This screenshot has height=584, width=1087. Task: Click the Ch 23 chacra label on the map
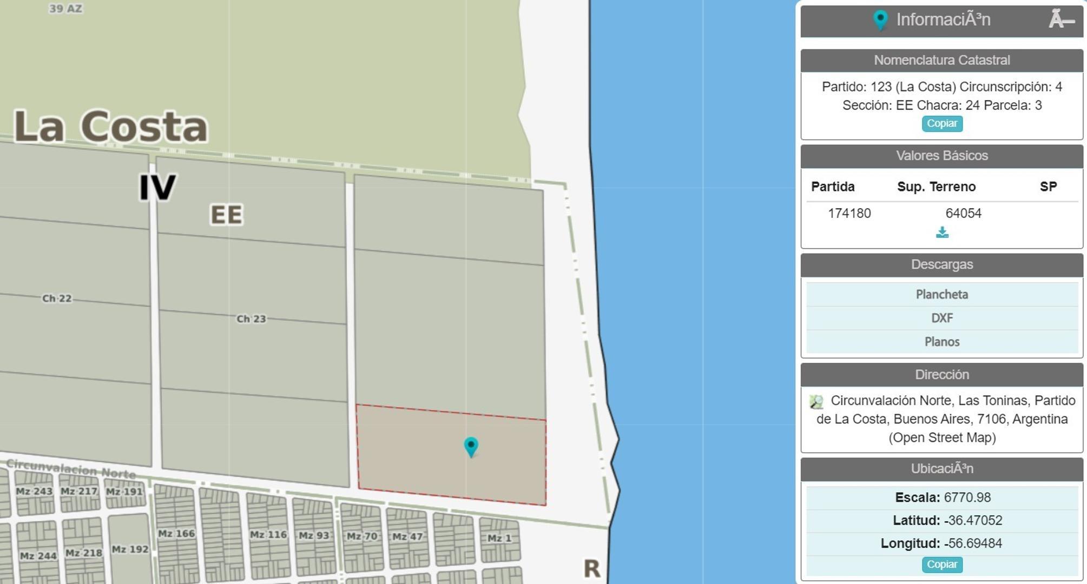pyautogui.click(x=251, y=318)
